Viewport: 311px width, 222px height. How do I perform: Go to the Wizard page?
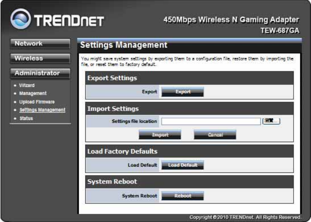click(27, 85)
